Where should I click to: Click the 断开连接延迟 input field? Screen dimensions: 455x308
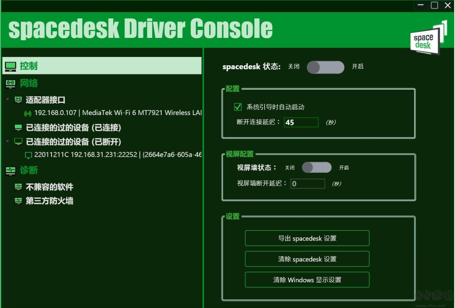pyautogui.click(x=301, y=122)
